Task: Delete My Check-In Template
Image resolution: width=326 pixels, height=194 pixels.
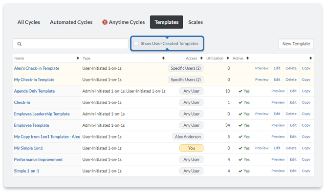Action: coord(291,79)
